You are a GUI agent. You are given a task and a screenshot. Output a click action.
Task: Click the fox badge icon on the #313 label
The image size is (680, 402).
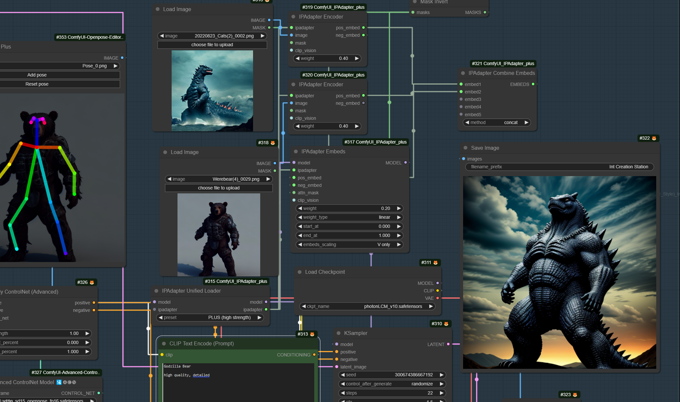(x=312, y=334)
